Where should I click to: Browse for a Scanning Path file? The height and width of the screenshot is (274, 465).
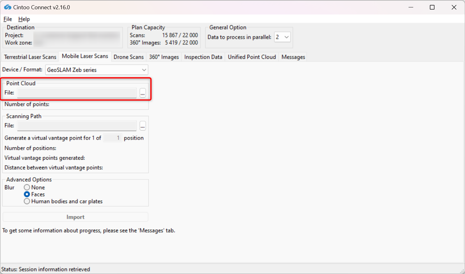(142, 126)
